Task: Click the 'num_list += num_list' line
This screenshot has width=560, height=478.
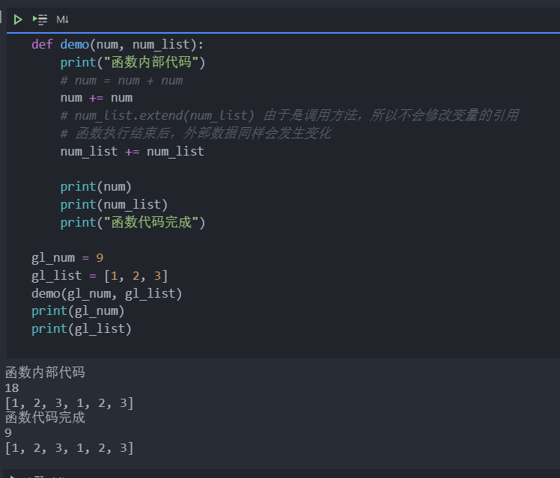Action: [x=133, y=152]
